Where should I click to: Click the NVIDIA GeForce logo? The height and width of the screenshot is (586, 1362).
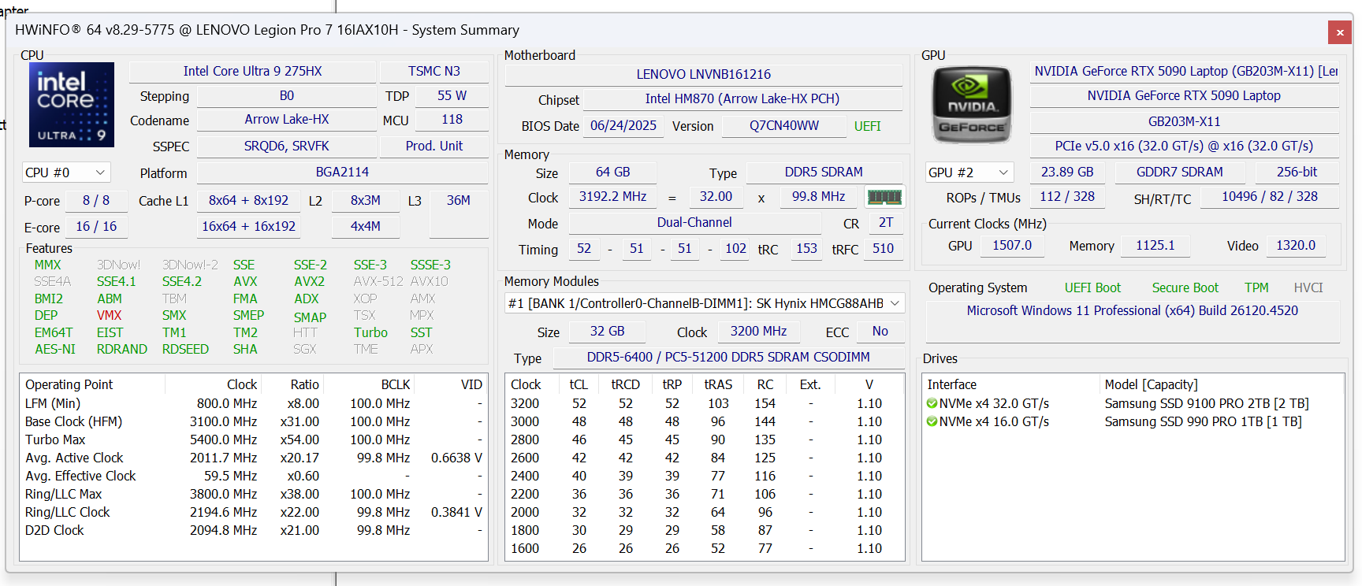pos(971,105)
